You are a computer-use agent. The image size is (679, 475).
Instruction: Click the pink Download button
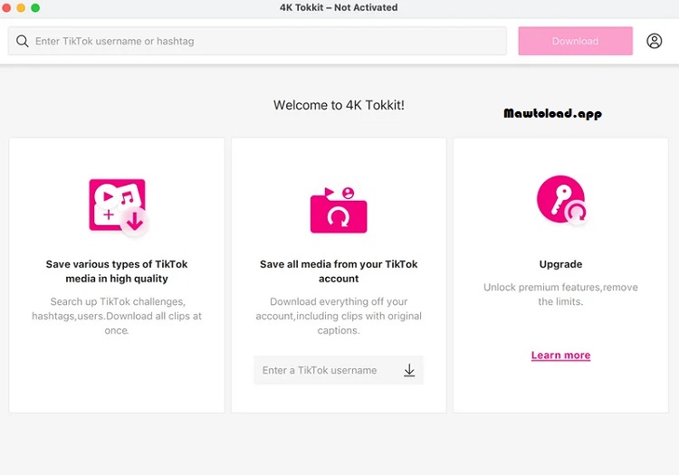point(575,41)
